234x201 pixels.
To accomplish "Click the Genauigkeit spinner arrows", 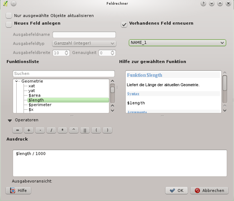I will (x=112, y=53).
